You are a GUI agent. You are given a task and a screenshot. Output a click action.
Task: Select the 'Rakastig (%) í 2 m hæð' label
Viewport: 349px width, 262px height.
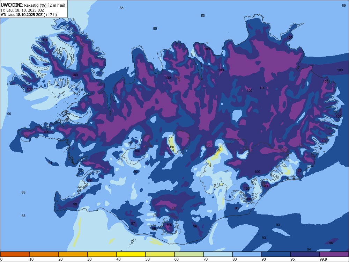pos(45,5)
